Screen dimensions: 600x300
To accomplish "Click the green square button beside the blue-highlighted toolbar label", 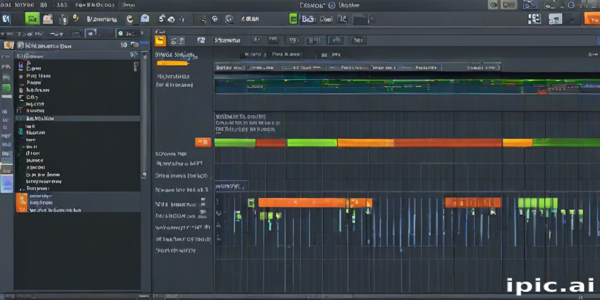I will [x=293, y=19].
